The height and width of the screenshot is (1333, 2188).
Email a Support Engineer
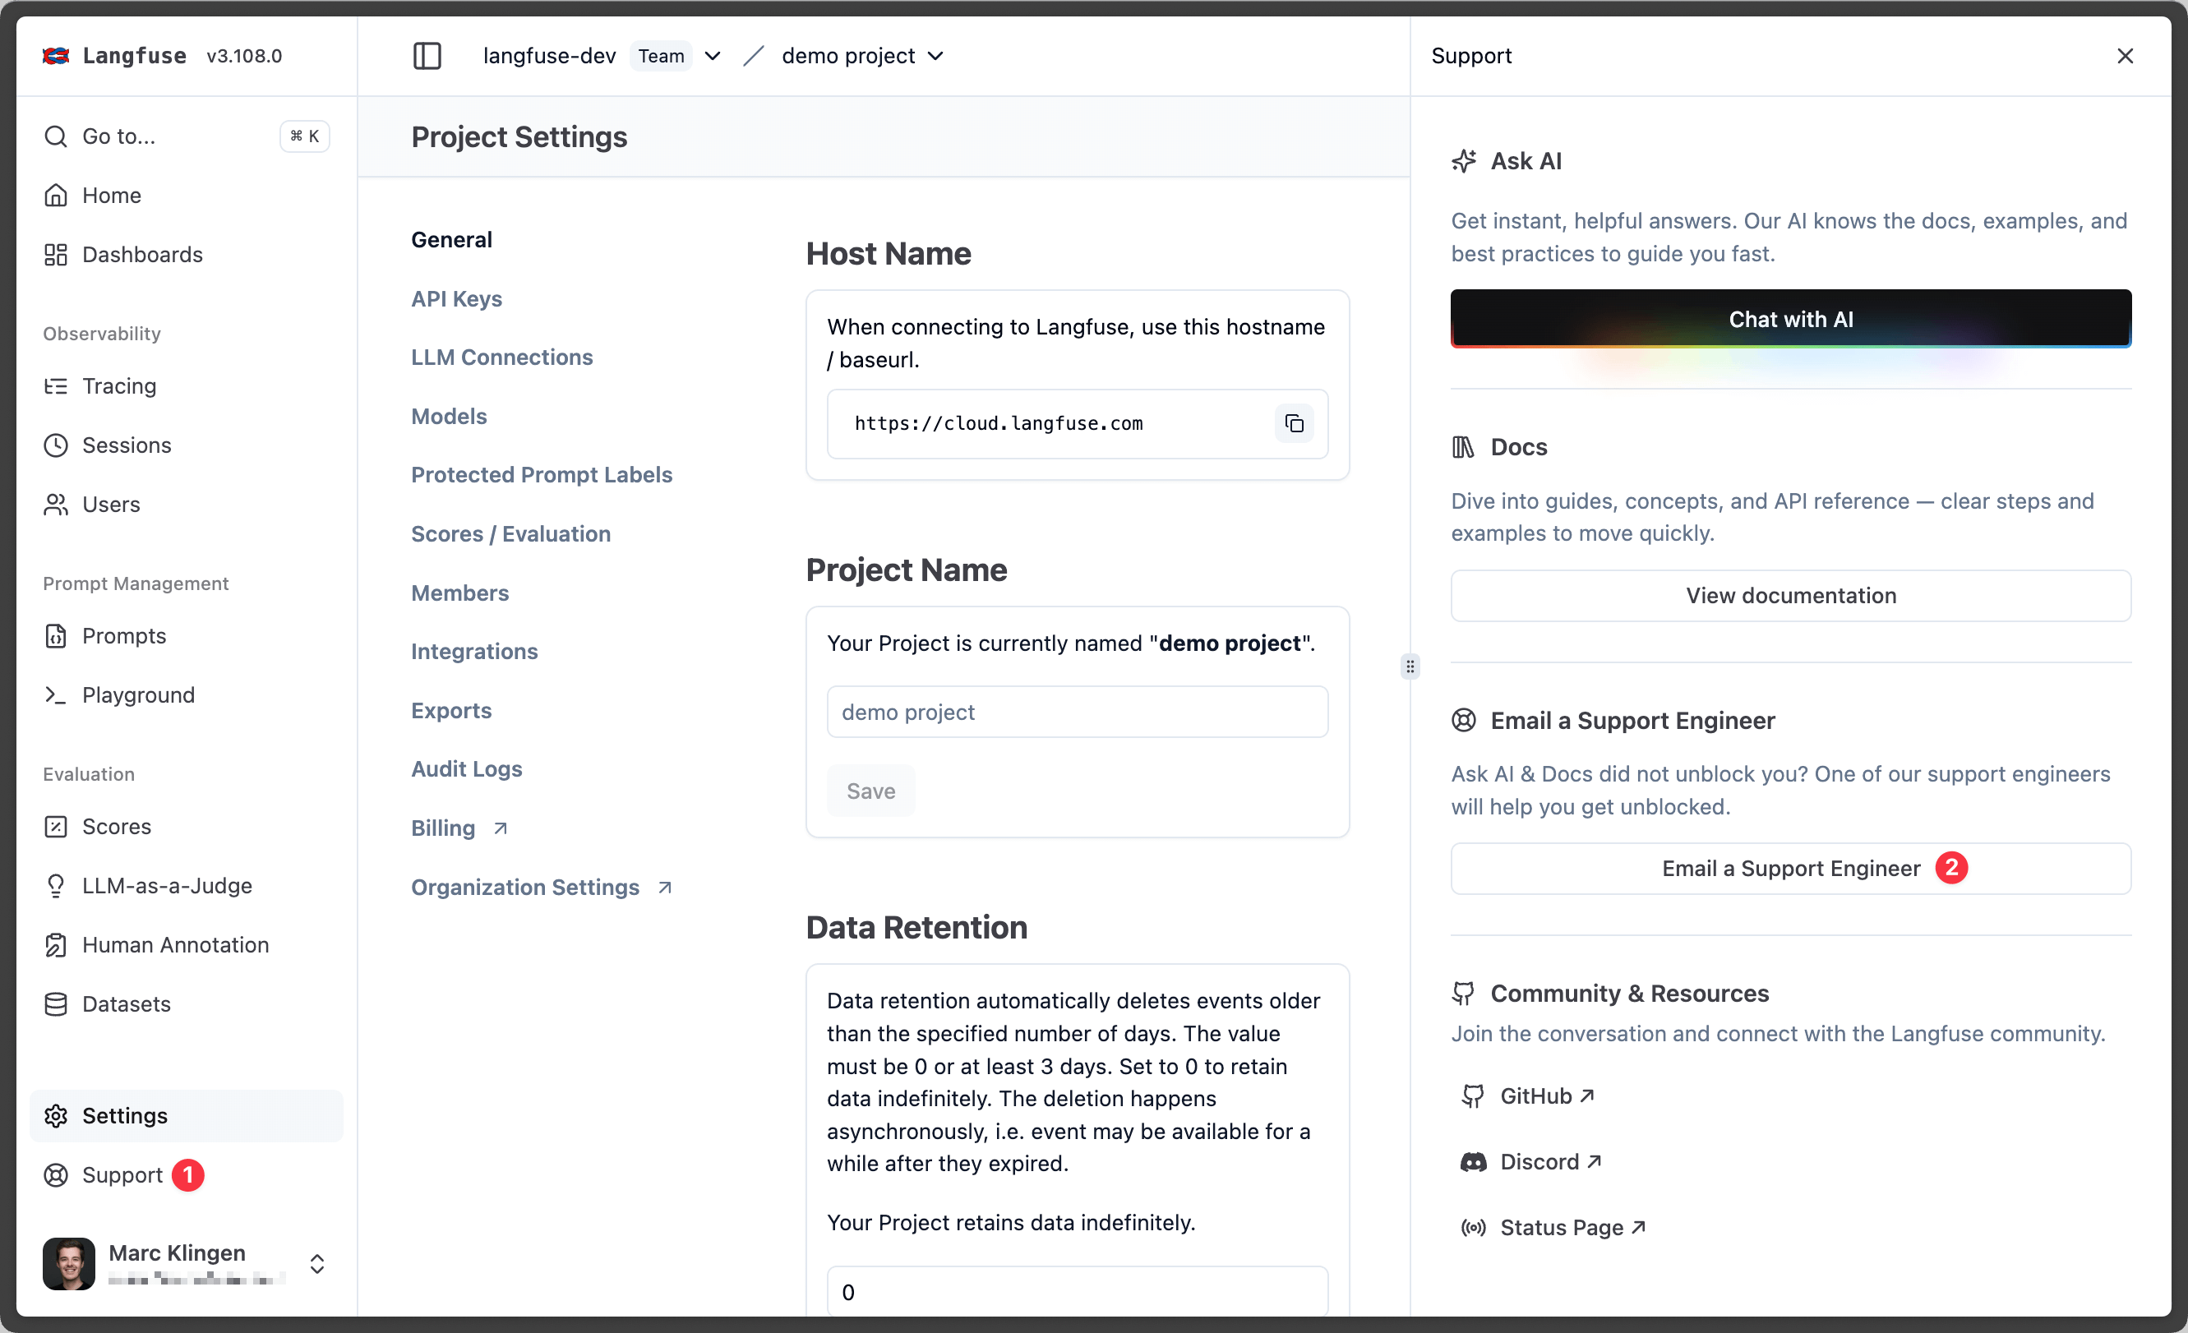pos(1790,869)
